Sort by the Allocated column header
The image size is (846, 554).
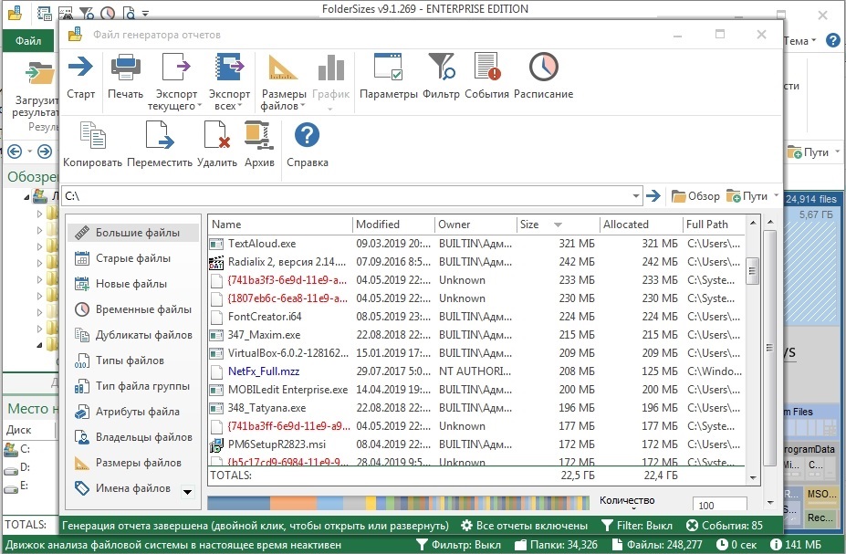pos(641,225)
